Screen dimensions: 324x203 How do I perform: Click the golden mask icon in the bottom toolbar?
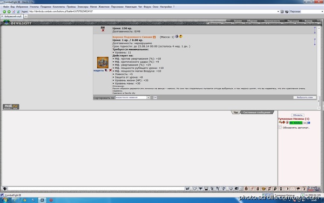click(x=264, y=188)
